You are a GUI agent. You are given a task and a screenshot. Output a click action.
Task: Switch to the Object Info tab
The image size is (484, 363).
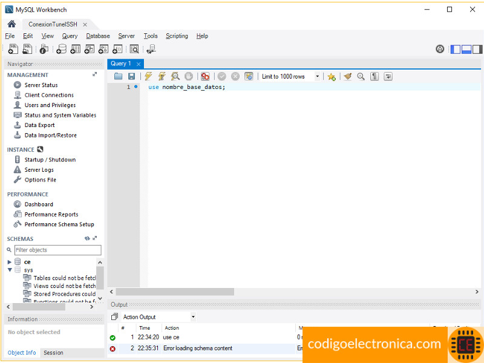click(22, 353)
